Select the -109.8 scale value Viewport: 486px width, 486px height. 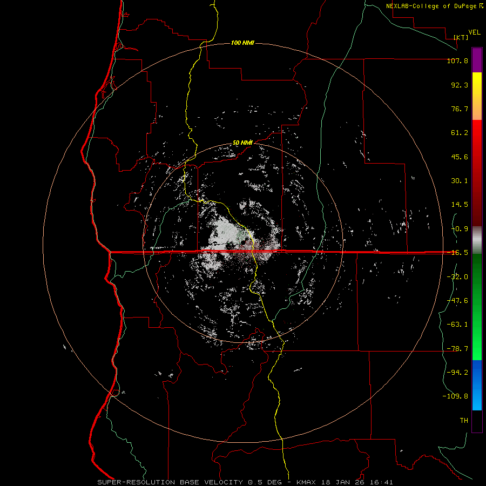pos(455,396)
